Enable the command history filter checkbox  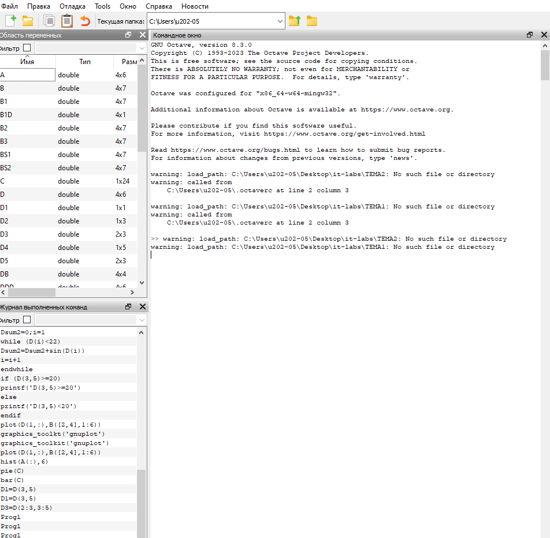click(x=27, y=320)
